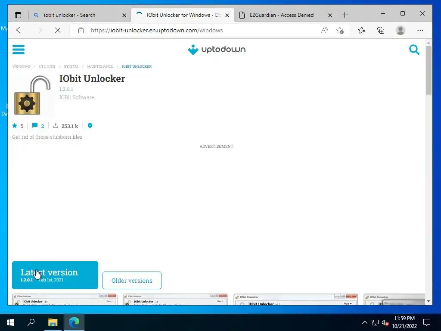Click the IOBit Software developer link
This screenshot has height=331, width=441.
(77, 97)
